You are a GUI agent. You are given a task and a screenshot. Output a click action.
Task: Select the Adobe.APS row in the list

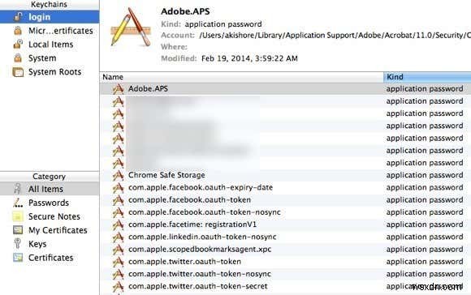pyautogui.click(x=285, y=88)
